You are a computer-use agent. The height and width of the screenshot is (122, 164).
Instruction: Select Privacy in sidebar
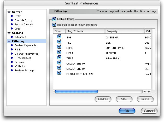[19, 62]
